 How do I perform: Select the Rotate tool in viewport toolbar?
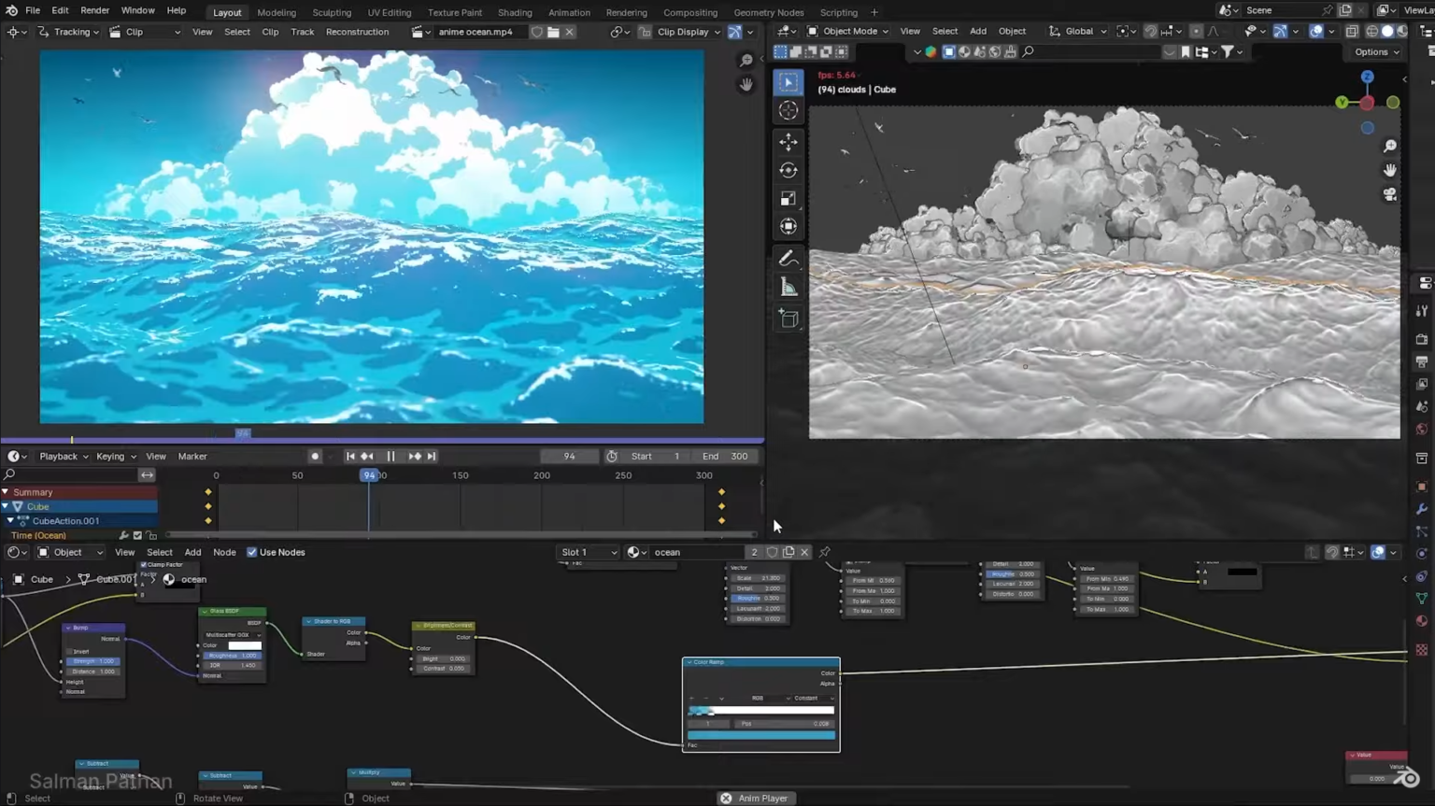coord(789,170)
